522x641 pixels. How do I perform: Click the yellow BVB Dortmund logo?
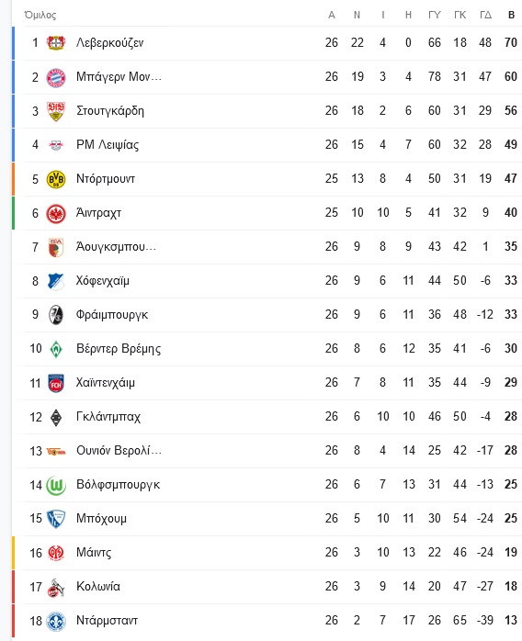tap(56, 179)
